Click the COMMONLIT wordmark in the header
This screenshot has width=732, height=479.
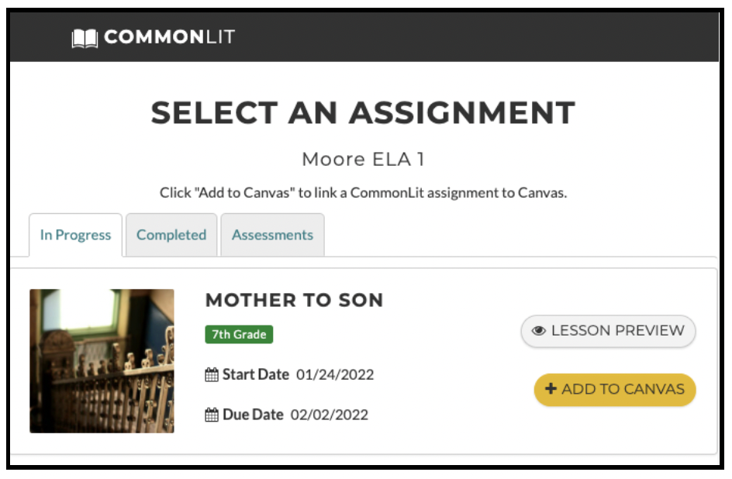(169, 37)
